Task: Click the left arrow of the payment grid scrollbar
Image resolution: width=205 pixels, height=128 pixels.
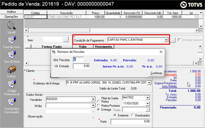Action: [x=26, y=63]
